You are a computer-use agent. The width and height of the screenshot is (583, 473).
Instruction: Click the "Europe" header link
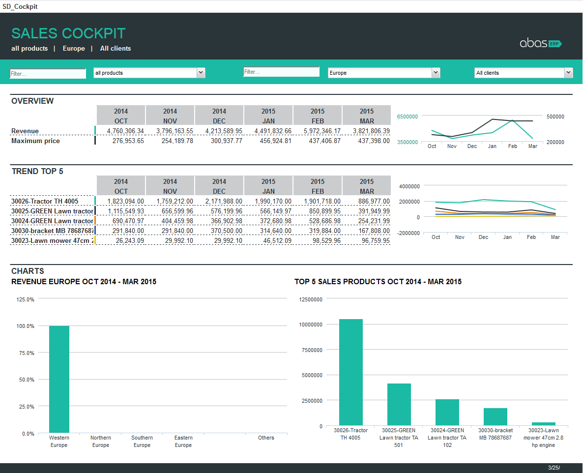pyautogui.click(x=74, y=48)
